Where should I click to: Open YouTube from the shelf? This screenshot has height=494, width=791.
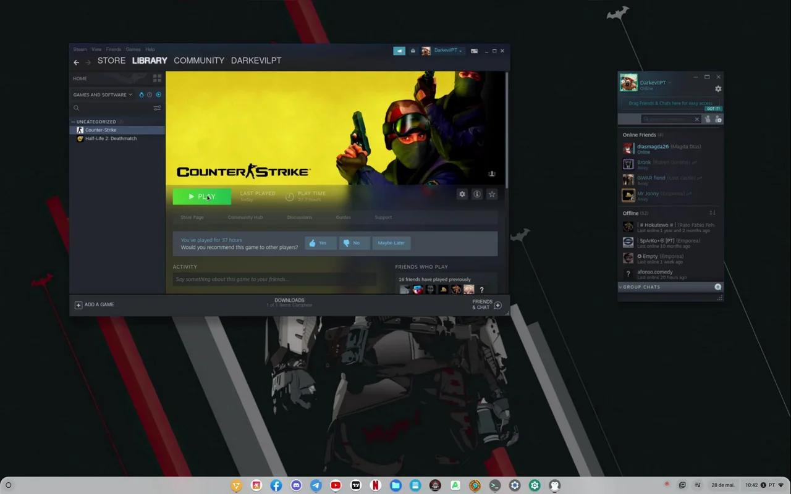pyautogui.click(x=336, y=485)
